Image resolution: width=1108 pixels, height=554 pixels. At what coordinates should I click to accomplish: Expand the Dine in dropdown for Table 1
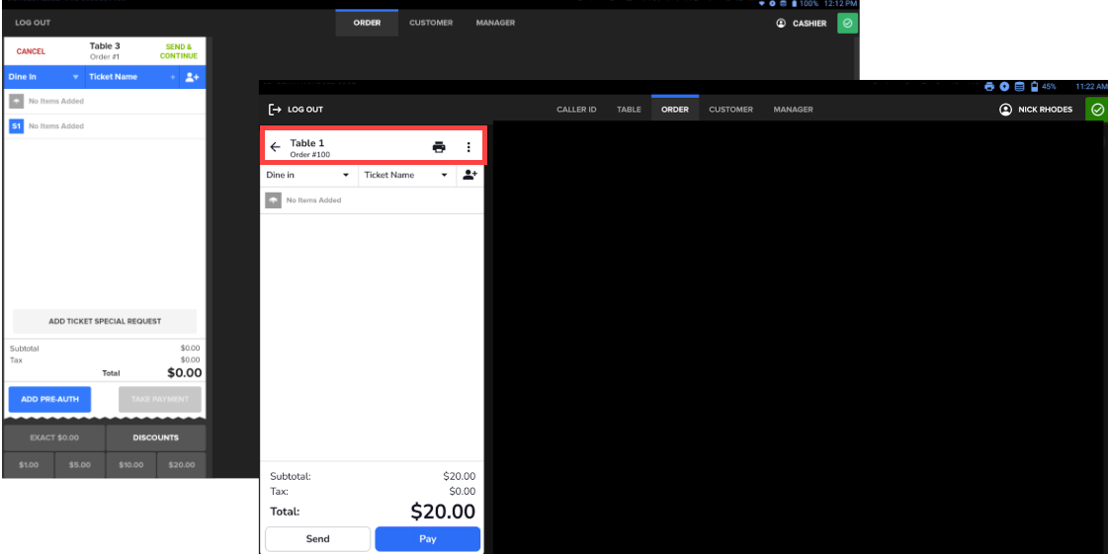308,175
